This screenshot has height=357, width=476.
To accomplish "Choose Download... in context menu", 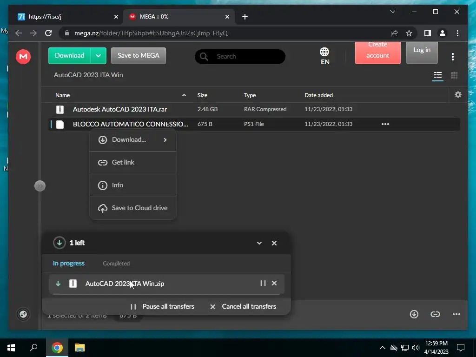I will 133,139.
